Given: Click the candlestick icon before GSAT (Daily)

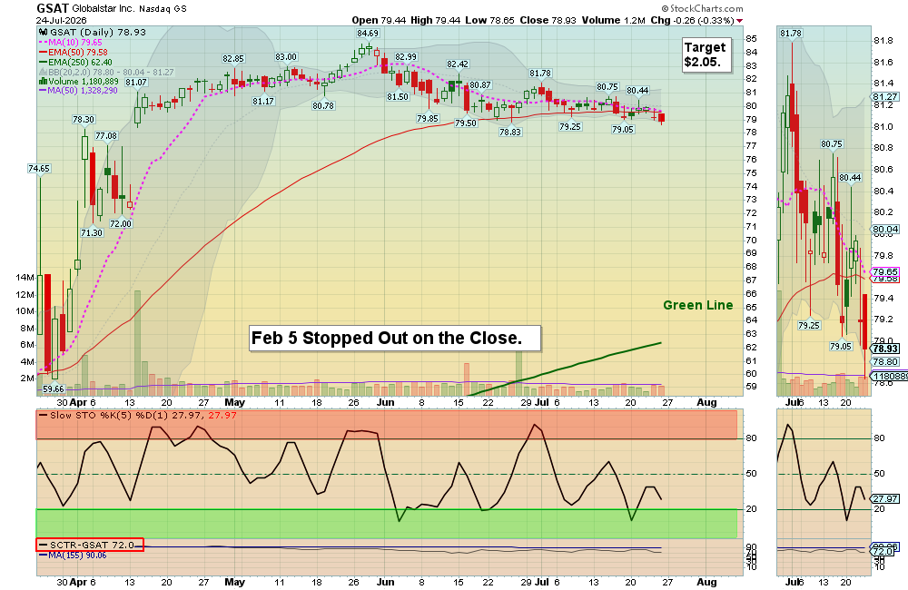Looking at the screenshot, I should click(x=43, y=33).
